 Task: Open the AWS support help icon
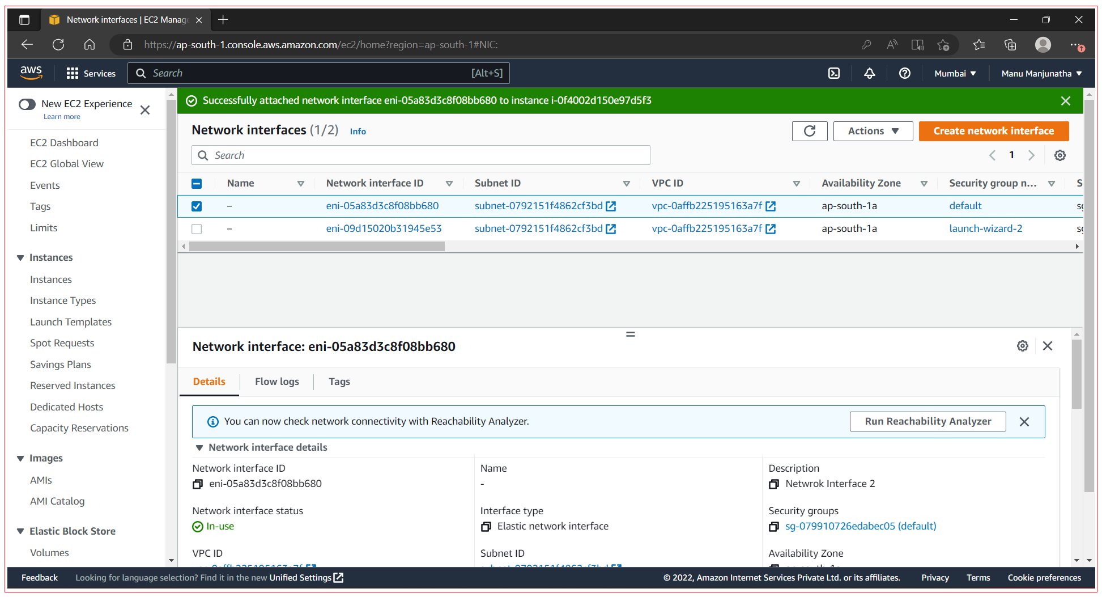pos(905,73)
